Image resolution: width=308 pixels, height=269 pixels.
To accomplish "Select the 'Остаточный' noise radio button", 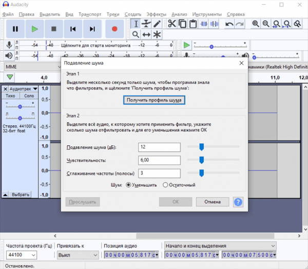I will 165,185.
